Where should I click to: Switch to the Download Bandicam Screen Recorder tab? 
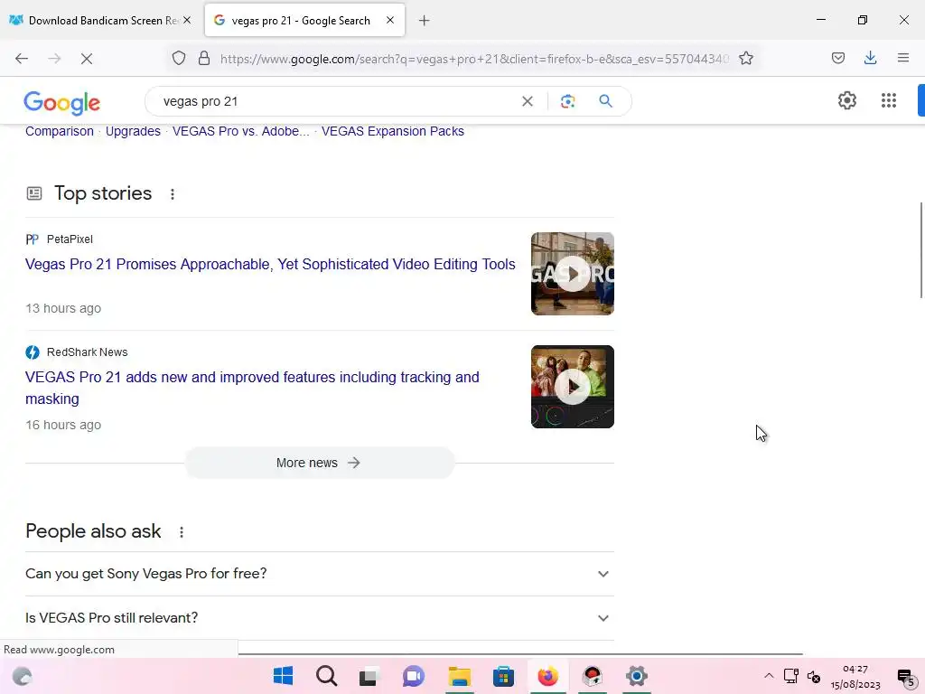point(100,21)
